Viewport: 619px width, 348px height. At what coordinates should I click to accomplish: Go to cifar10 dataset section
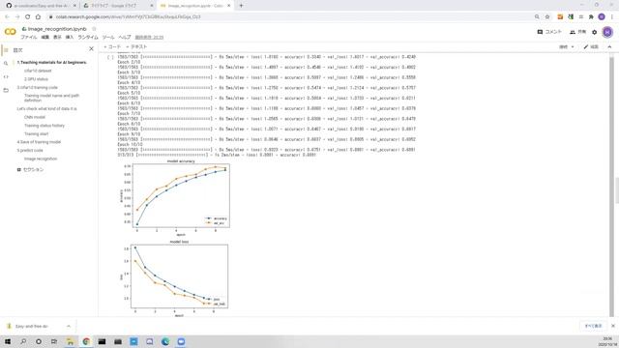coord(38,71)
